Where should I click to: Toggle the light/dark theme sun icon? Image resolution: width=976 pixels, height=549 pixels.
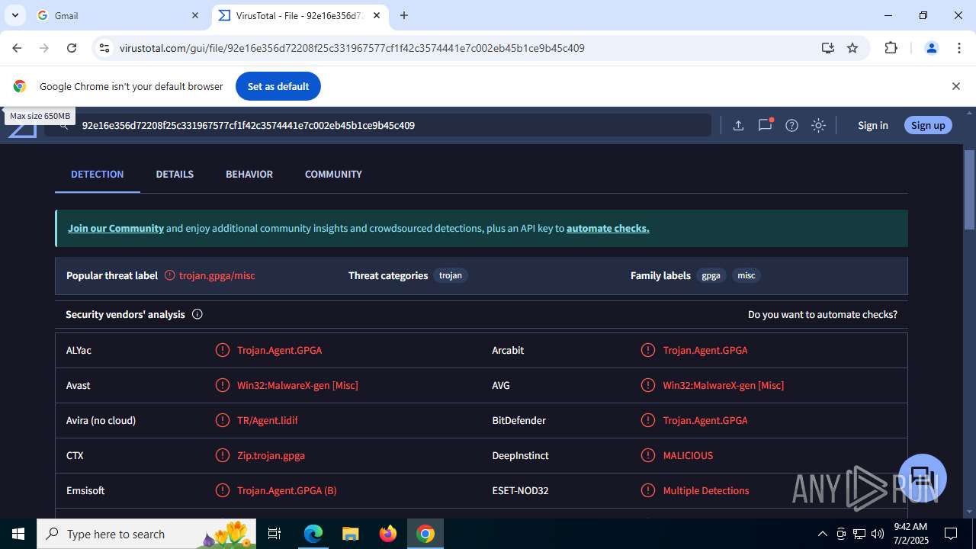818,125
